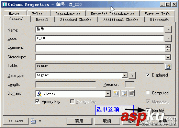Click inside the Comment text box
The image size is (179, 128).
pos(100,48)
